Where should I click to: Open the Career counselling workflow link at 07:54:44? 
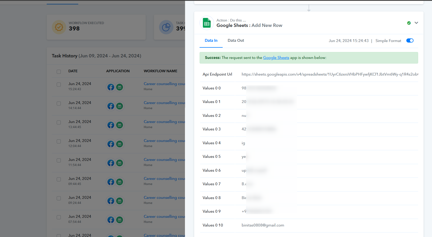(164, 217)
